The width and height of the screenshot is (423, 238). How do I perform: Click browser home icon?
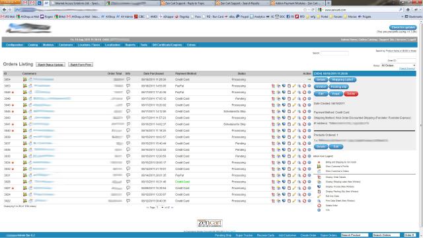tap(408, 10)
